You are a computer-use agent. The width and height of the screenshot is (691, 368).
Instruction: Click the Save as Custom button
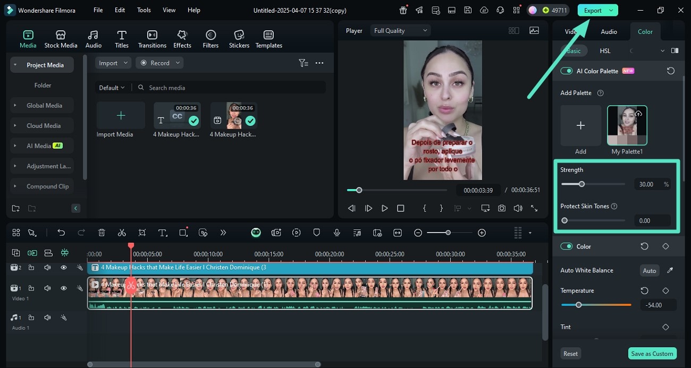(652, 354)
